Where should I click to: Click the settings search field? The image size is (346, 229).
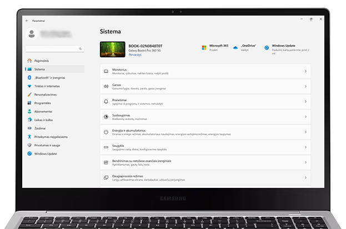pos(54,49)
